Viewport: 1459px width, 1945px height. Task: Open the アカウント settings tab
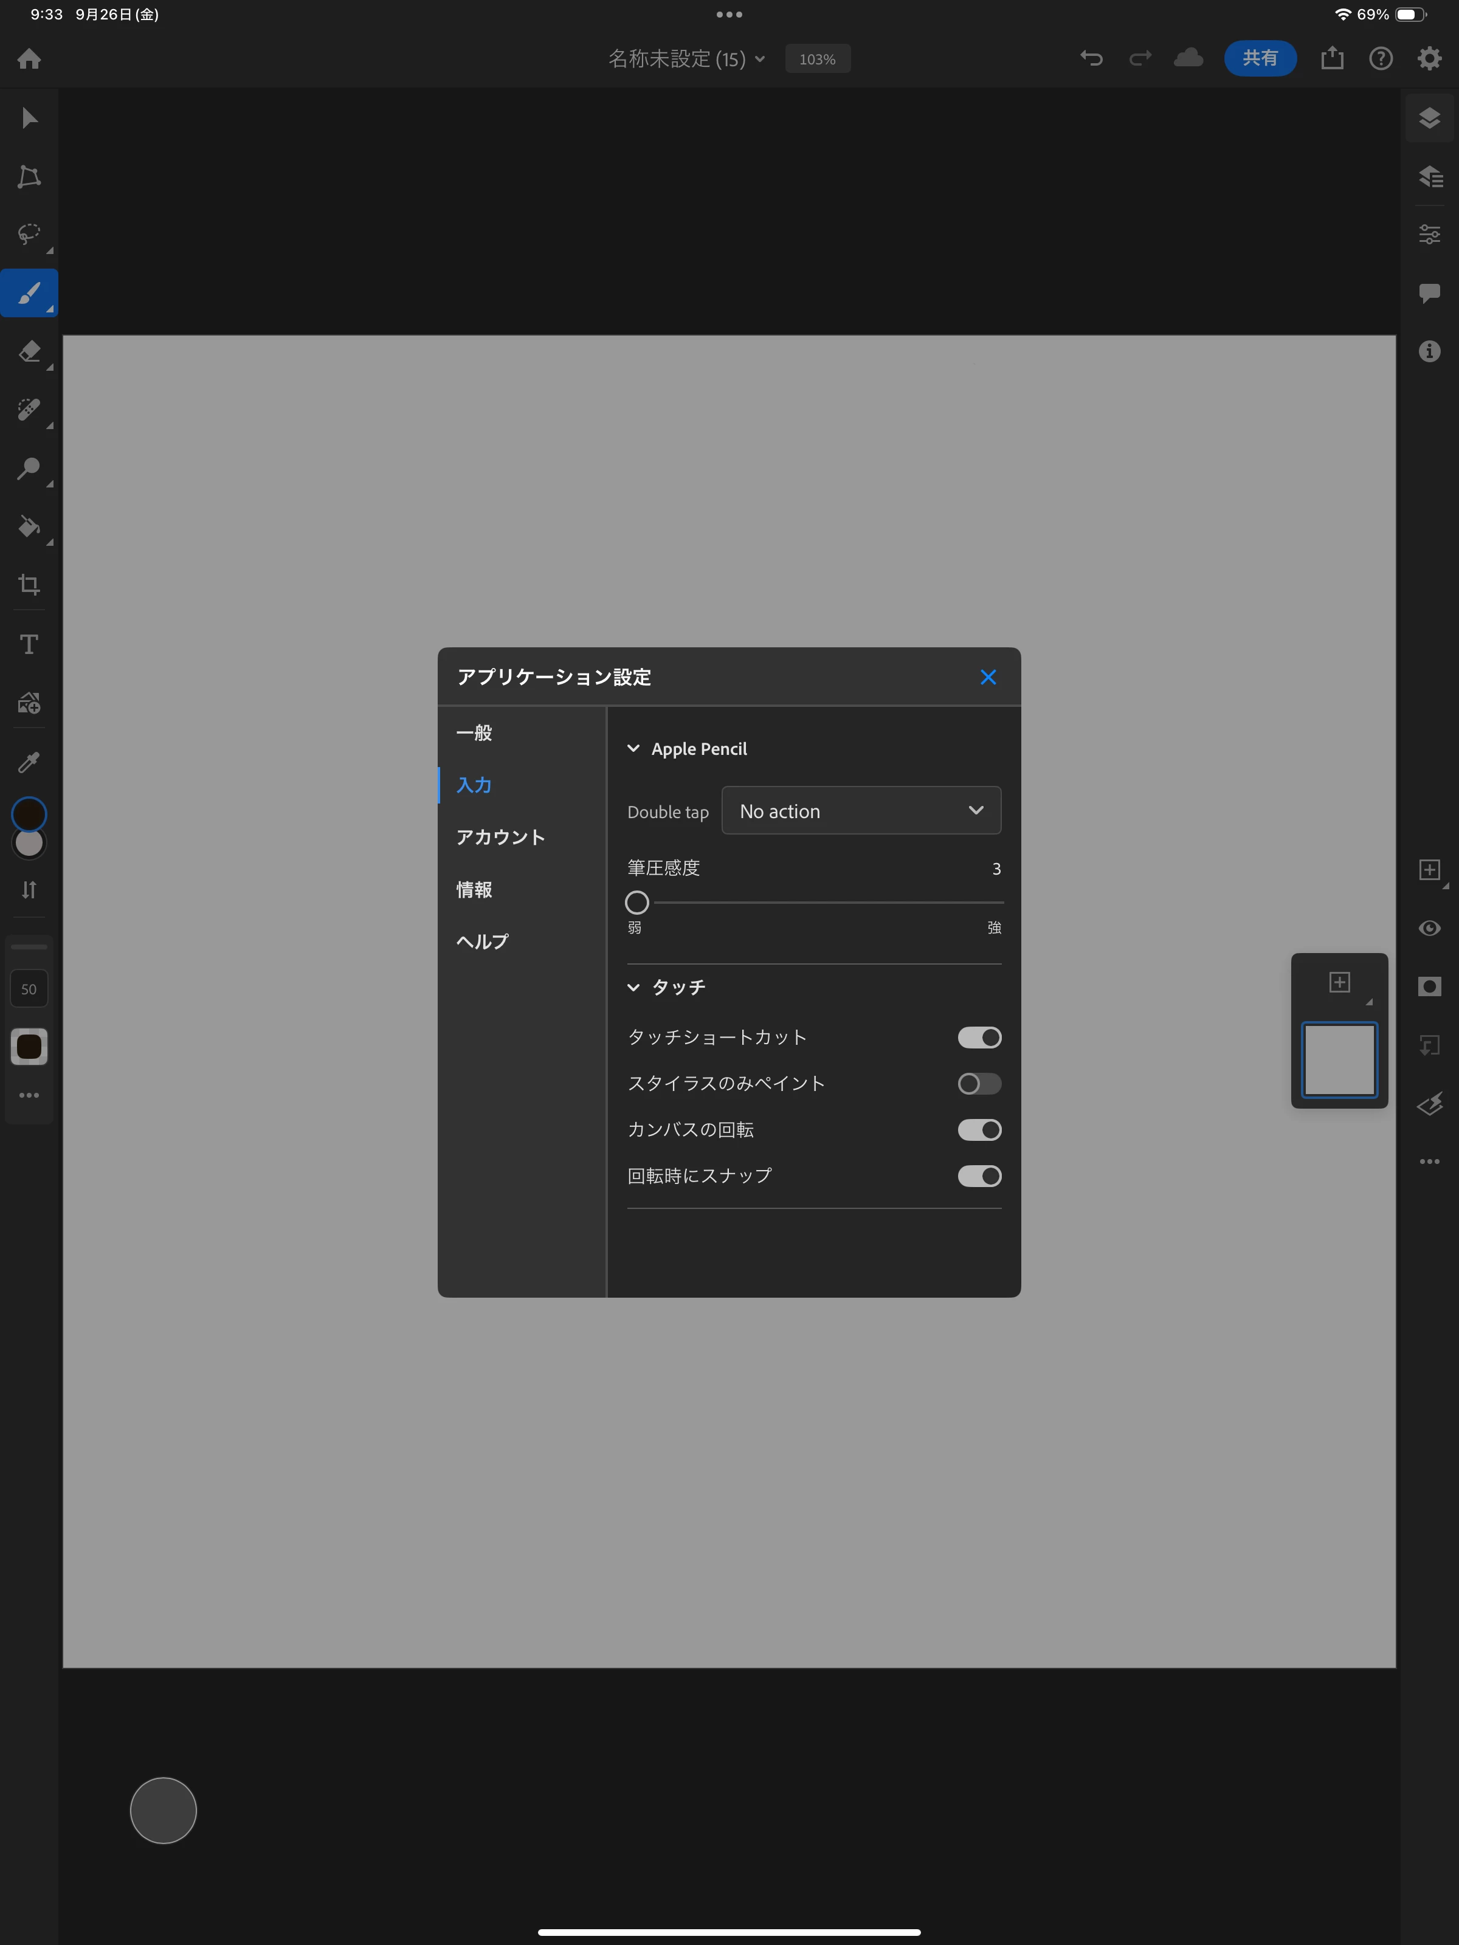point(500,837)
